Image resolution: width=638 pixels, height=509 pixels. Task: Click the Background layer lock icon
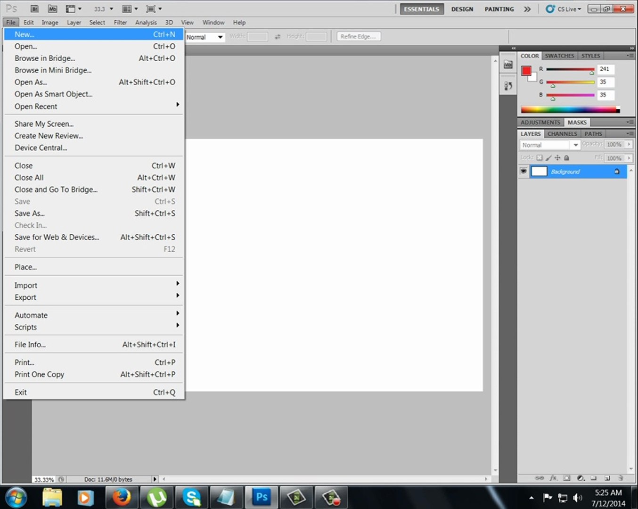[x=617, y=172]
